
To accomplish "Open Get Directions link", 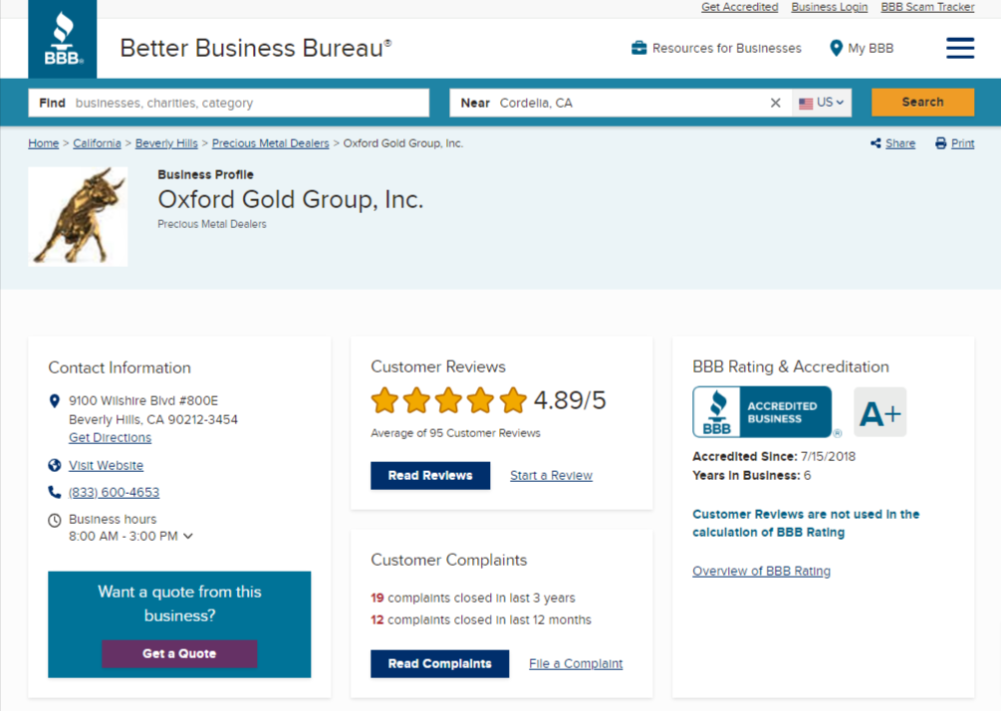I will coord(110,438).
